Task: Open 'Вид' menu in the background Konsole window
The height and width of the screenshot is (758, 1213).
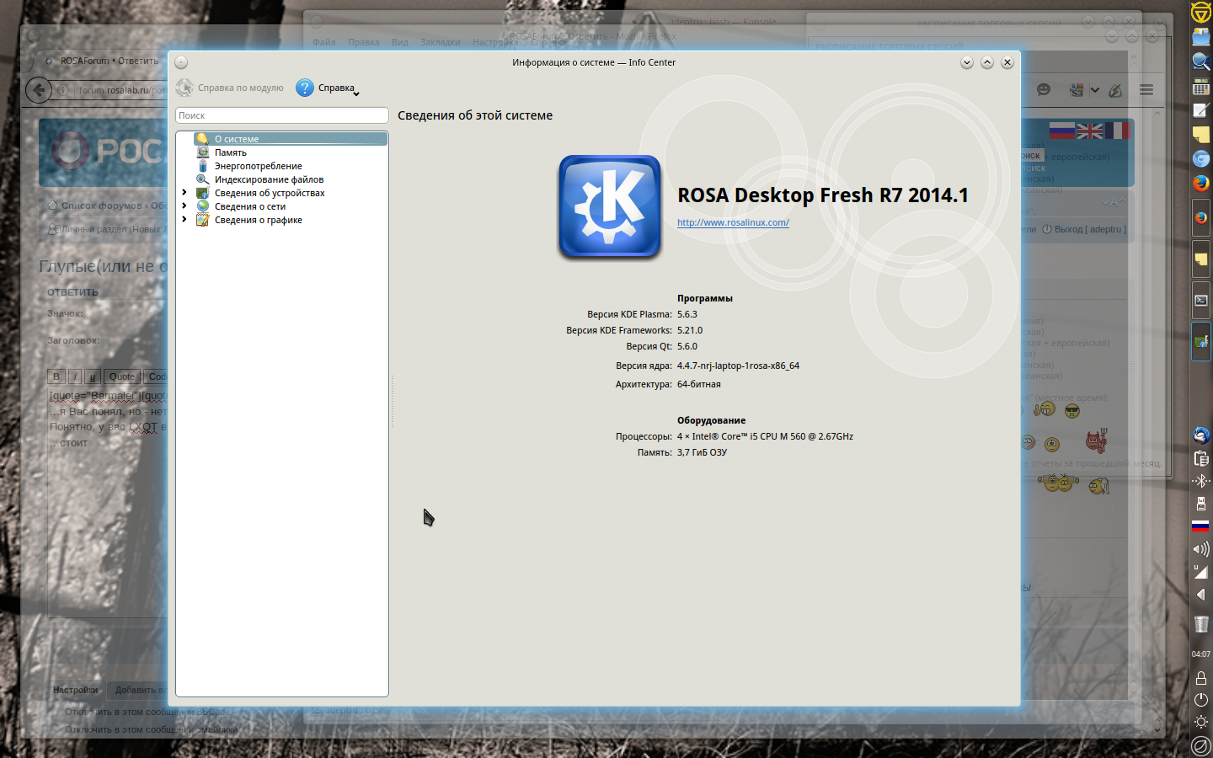Action: 399,42
